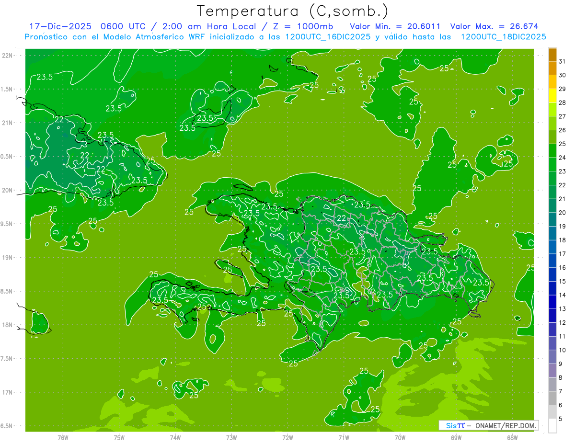Pick the yellow swatch between 28 and 29
The image size is (575, 444).
(x=552, y=96)
